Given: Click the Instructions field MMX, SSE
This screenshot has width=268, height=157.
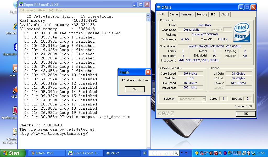Looking at the screenshot, I should point(215,60).
